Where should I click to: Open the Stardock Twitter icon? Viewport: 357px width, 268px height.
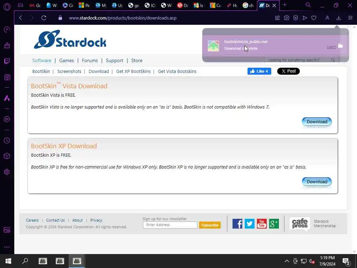tap(250, 224)
